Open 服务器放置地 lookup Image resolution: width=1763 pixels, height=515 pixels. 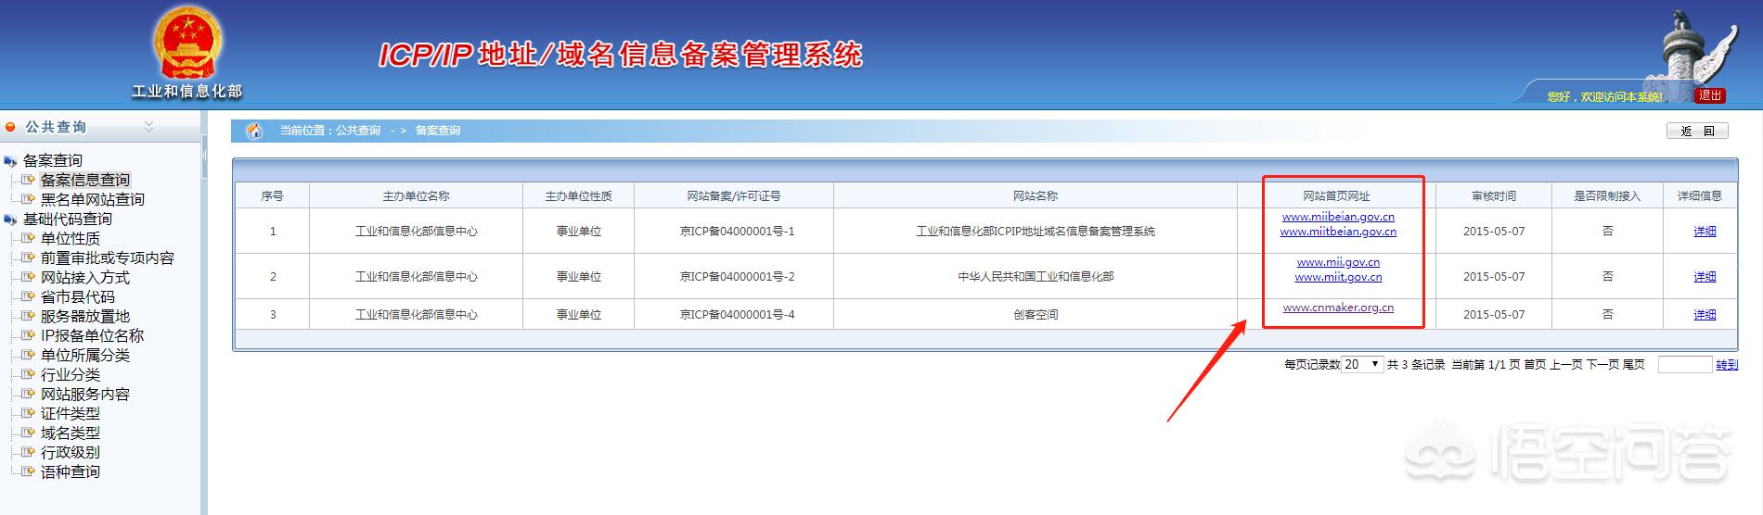(x=84, y=316)
